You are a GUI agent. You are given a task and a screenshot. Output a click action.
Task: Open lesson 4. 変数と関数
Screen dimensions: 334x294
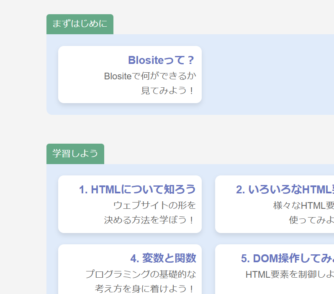pos(163,259)
